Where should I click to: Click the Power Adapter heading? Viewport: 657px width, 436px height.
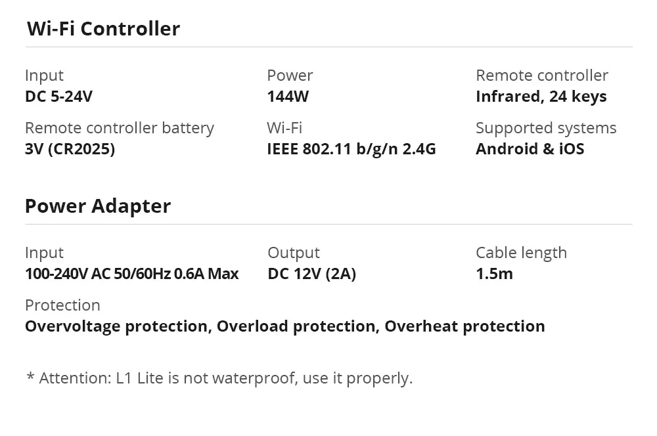[x=98, y=206]
